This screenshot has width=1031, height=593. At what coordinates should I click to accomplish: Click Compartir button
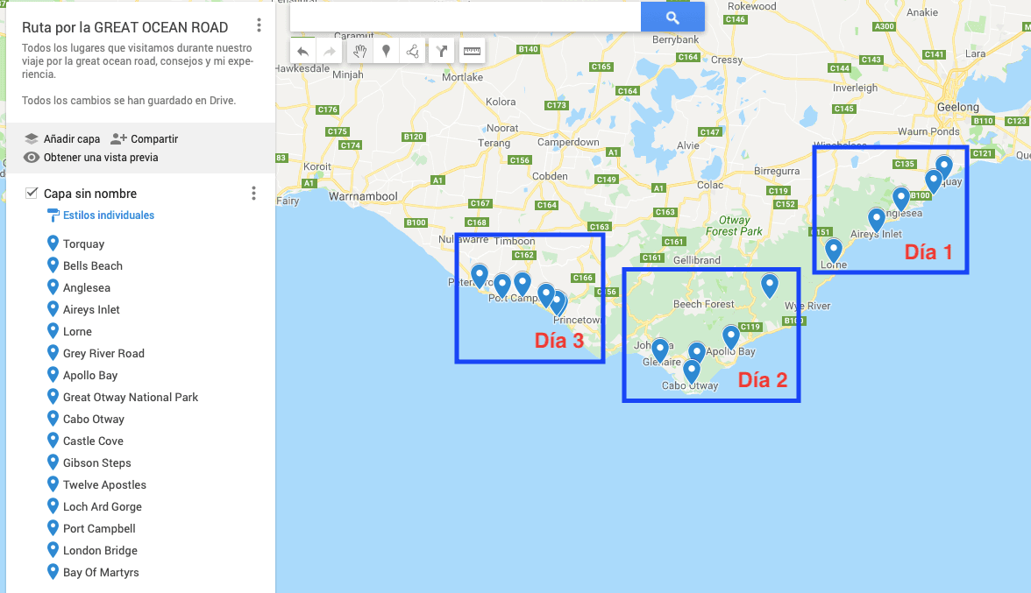[145, 138]
